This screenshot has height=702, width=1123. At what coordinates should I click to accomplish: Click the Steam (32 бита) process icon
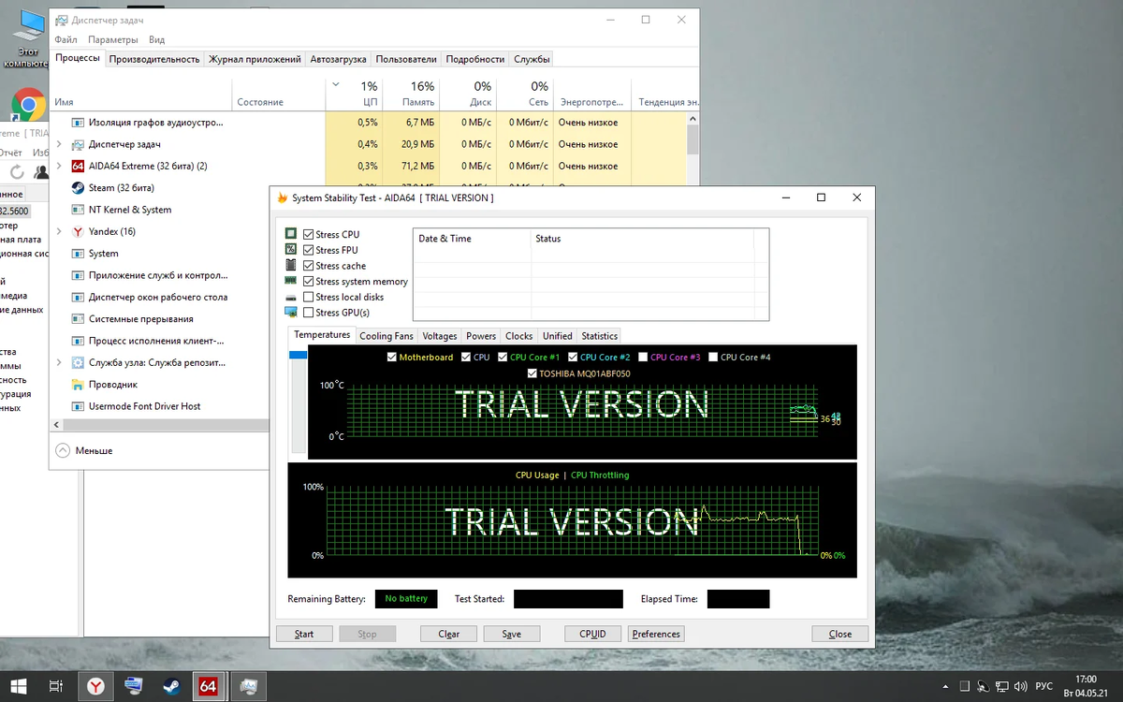79,188
